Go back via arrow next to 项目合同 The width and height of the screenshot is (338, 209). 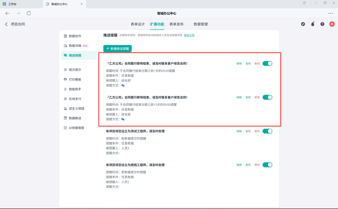(x=6, y=24)
